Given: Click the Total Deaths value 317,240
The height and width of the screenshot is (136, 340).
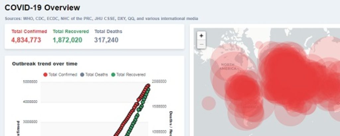Looking at the screenshot, I should pyautogui.click(x=106, y=40).
